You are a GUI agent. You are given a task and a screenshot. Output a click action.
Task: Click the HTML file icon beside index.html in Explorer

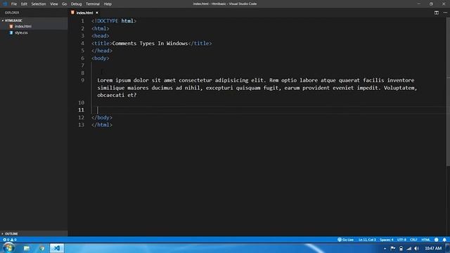click(x=11, y=27)
